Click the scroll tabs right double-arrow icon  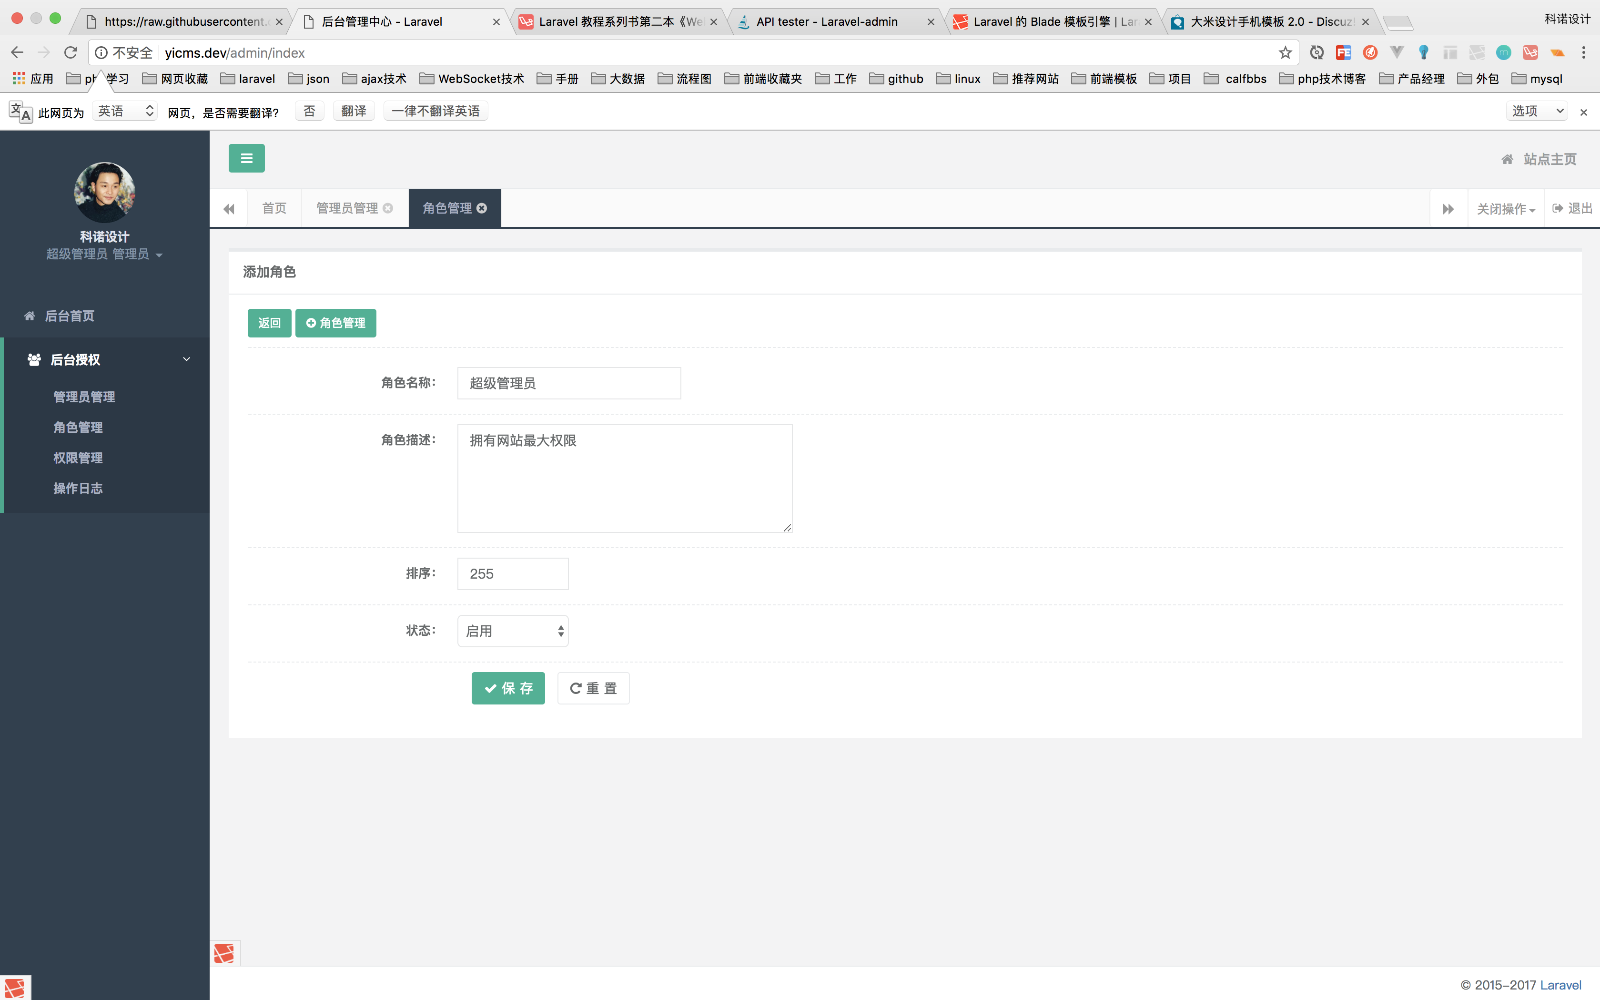click(x=1448, y=209)
